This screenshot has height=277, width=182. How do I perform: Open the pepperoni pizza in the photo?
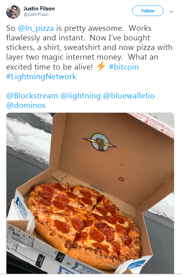pos(85,223)
